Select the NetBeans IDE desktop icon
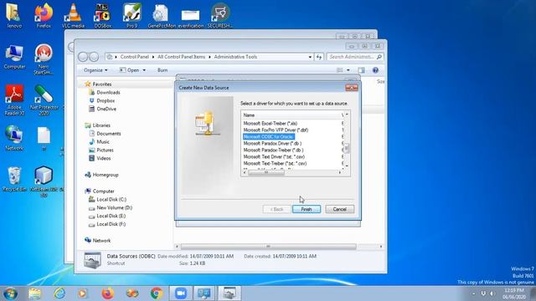This screenshot has width=536, height=301. (44, 181)
